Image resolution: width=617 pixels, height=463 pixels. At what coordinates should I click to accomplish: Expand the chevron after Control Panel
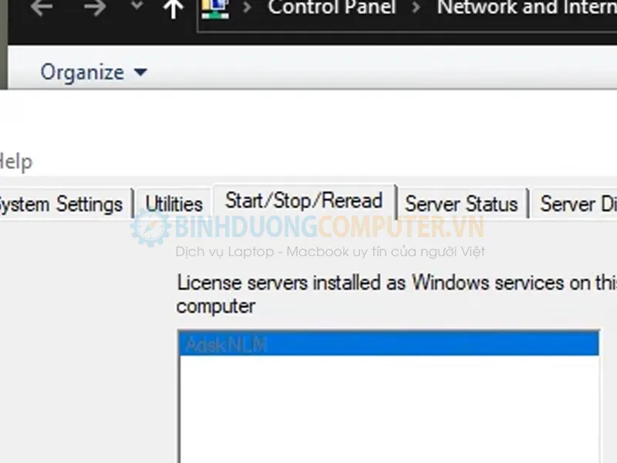click(x=417, y=8)
